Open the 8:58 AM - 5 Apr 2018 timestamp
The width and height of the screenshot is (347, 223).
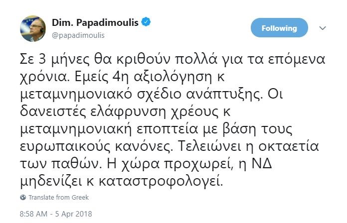coord(56,214)
